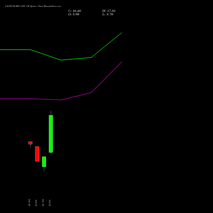Select the tall green candle for 25 Feb
Image resolution: width=213 pixels, height=213 pixels.
(x=51, y=134)
